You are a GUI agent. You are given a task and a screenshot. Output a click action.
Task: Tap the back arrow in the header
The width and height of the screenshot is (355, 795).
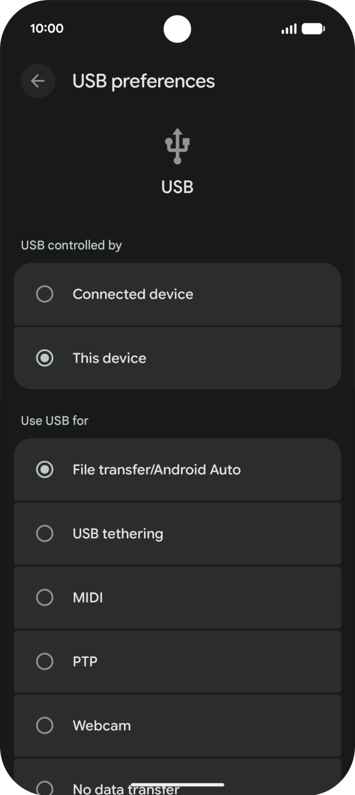38,81
